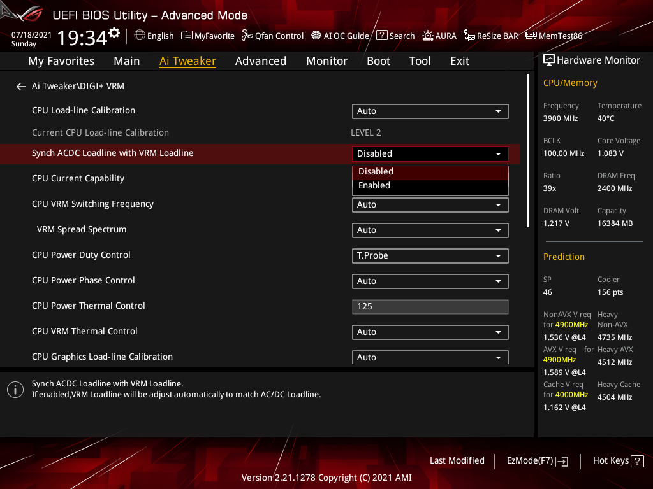The height and width of the screenshot is (489, 653).
Task: Click the Last Modified button
Action: click(457, 460)
